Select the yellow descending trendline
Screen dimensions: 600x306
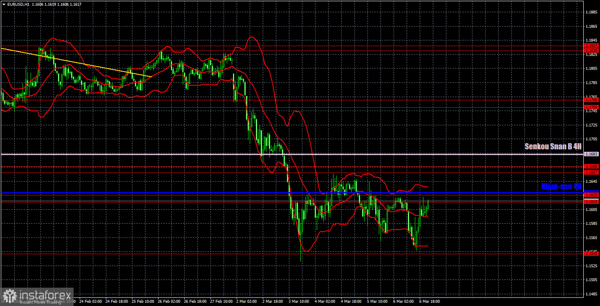click(x=76, y=62)
